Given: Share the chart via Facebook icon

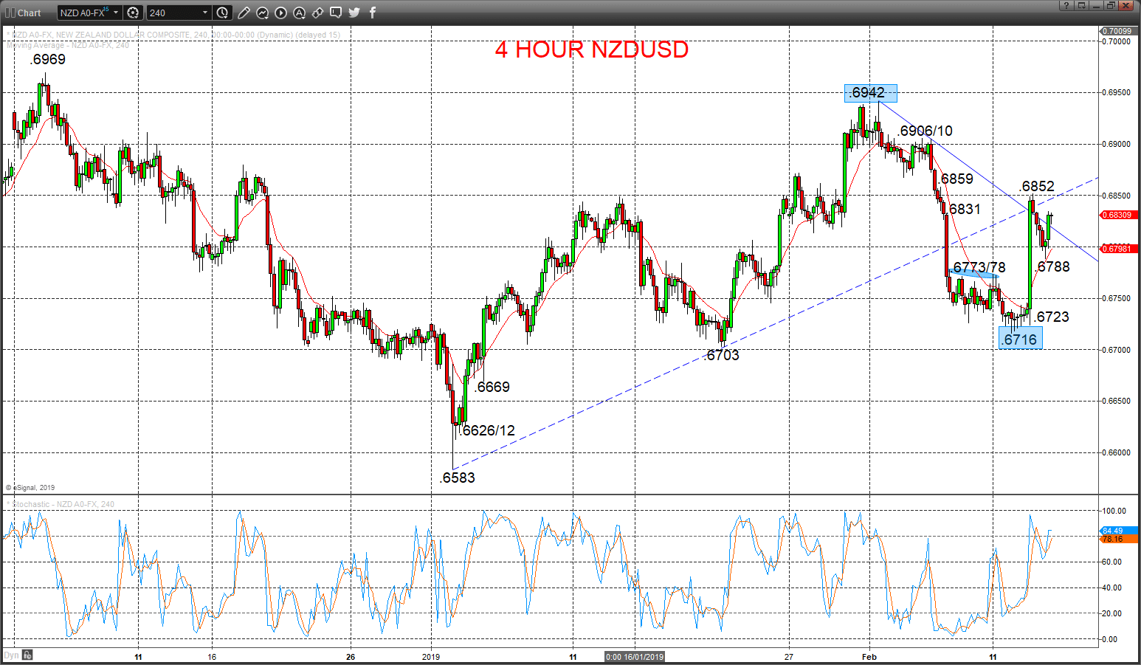Looking at the screenshot, I should [x=373, y=13].
